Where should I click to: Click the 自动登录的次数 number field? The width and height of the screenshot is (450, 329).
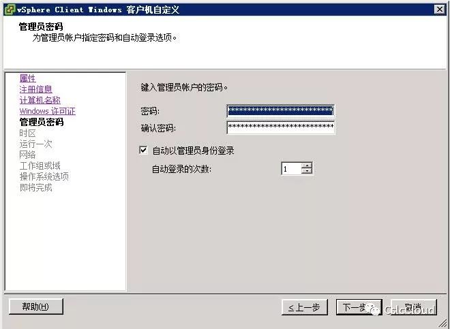click(291, 169)
